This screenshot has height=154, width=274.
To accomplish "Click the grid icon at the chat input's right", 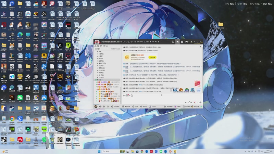I will coord(200,102).
